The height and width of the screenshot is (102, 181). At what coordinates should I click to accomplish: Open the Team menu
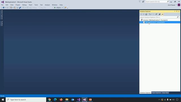click(31, 5)
